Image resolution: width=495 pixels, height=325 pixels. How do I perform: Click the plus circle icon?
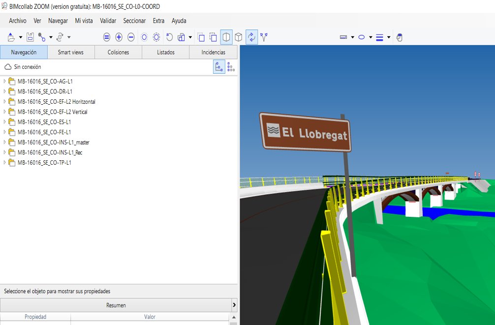pyautogui.click(x=119, y=37)
